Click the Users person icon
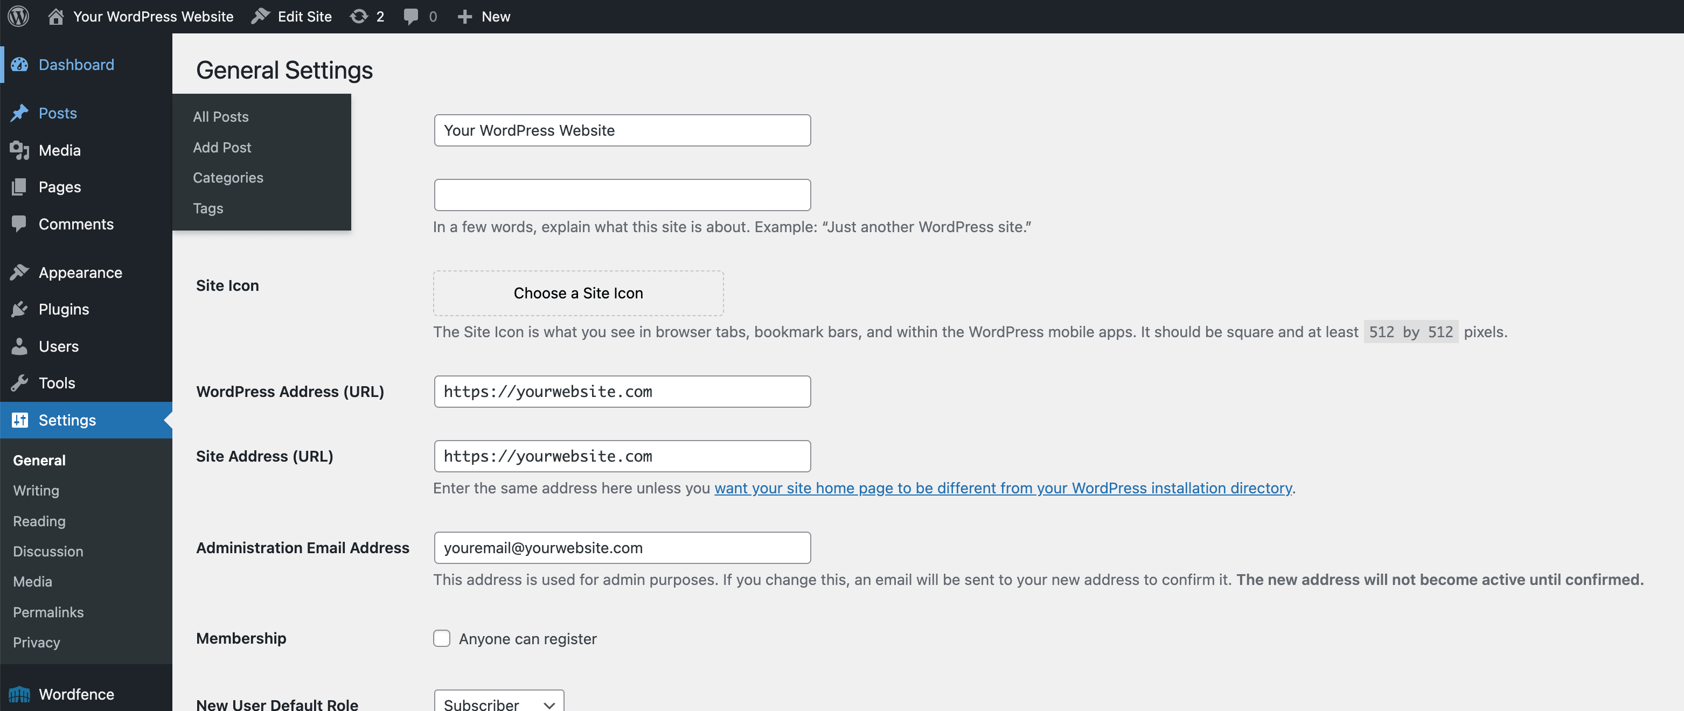Screen dimensions: 1684x711 [x=19, y=346]
